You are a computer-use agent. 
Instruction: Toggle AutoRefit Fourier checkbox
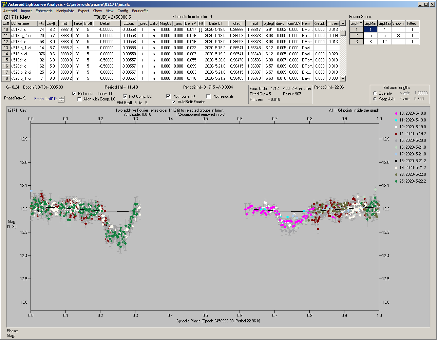[174, 102]
